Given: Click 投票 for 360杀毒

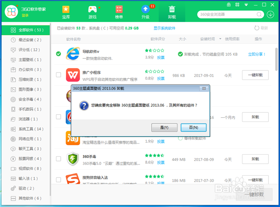Looking at the screenshot, I should click(161, 162).
